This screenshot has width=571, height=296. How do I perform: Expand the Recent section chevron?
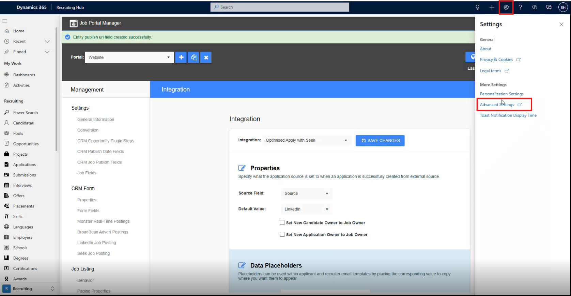(47, 42)
